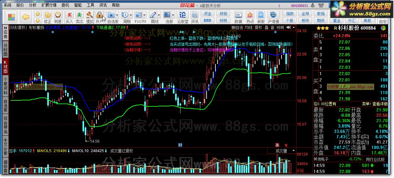394x178 pixels.
Task: Click the 指数 index button
Action: [290, 14]
